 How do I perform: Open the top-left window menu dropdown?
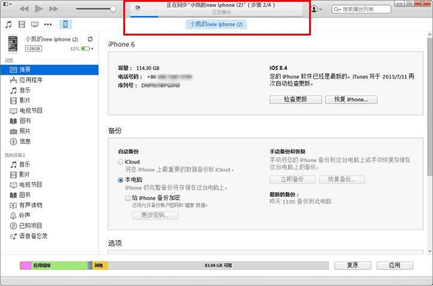tap(5, 4)
